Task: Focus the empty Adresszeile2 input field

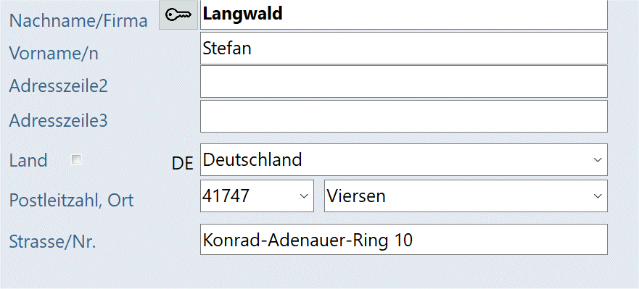Action: 404,82
